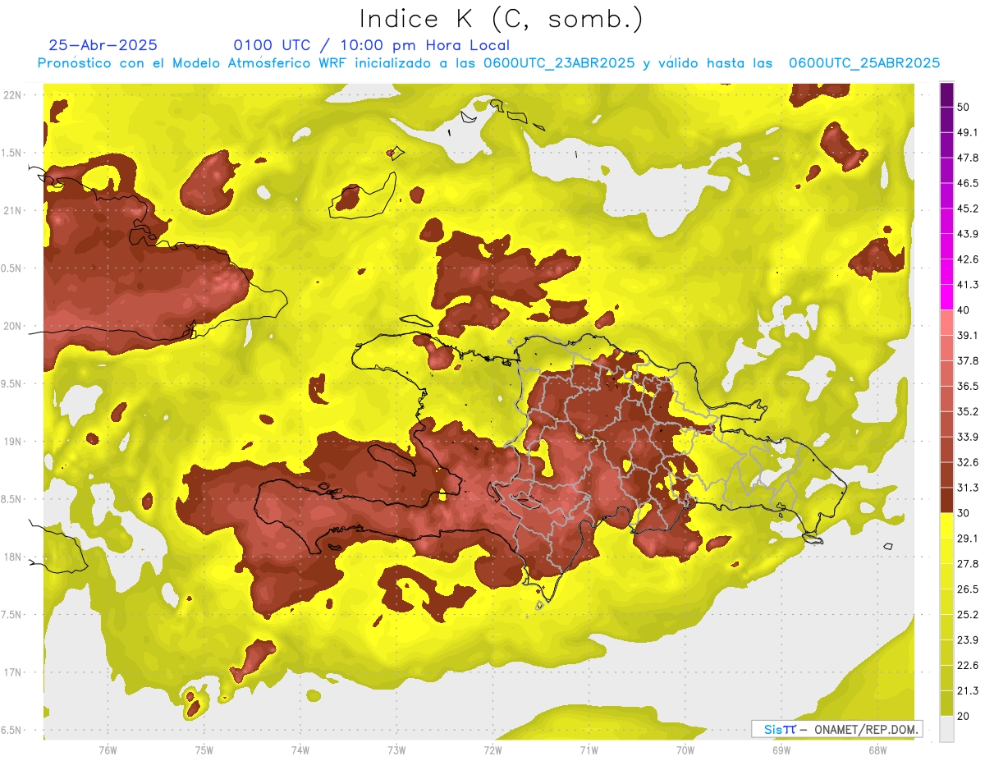Click the colorbar value "25.2"

(967, 615)
